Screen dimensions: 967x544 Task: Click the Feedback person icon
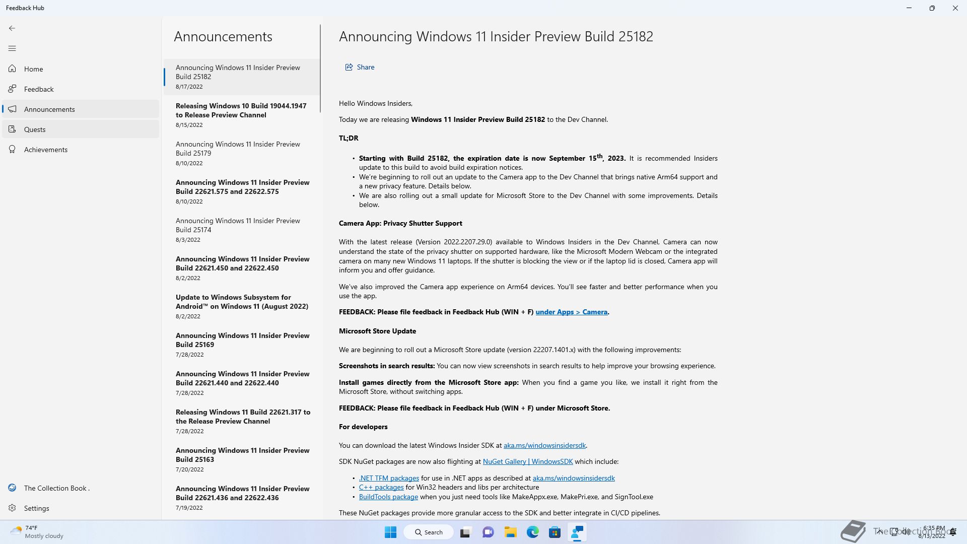tap(12, 89)
